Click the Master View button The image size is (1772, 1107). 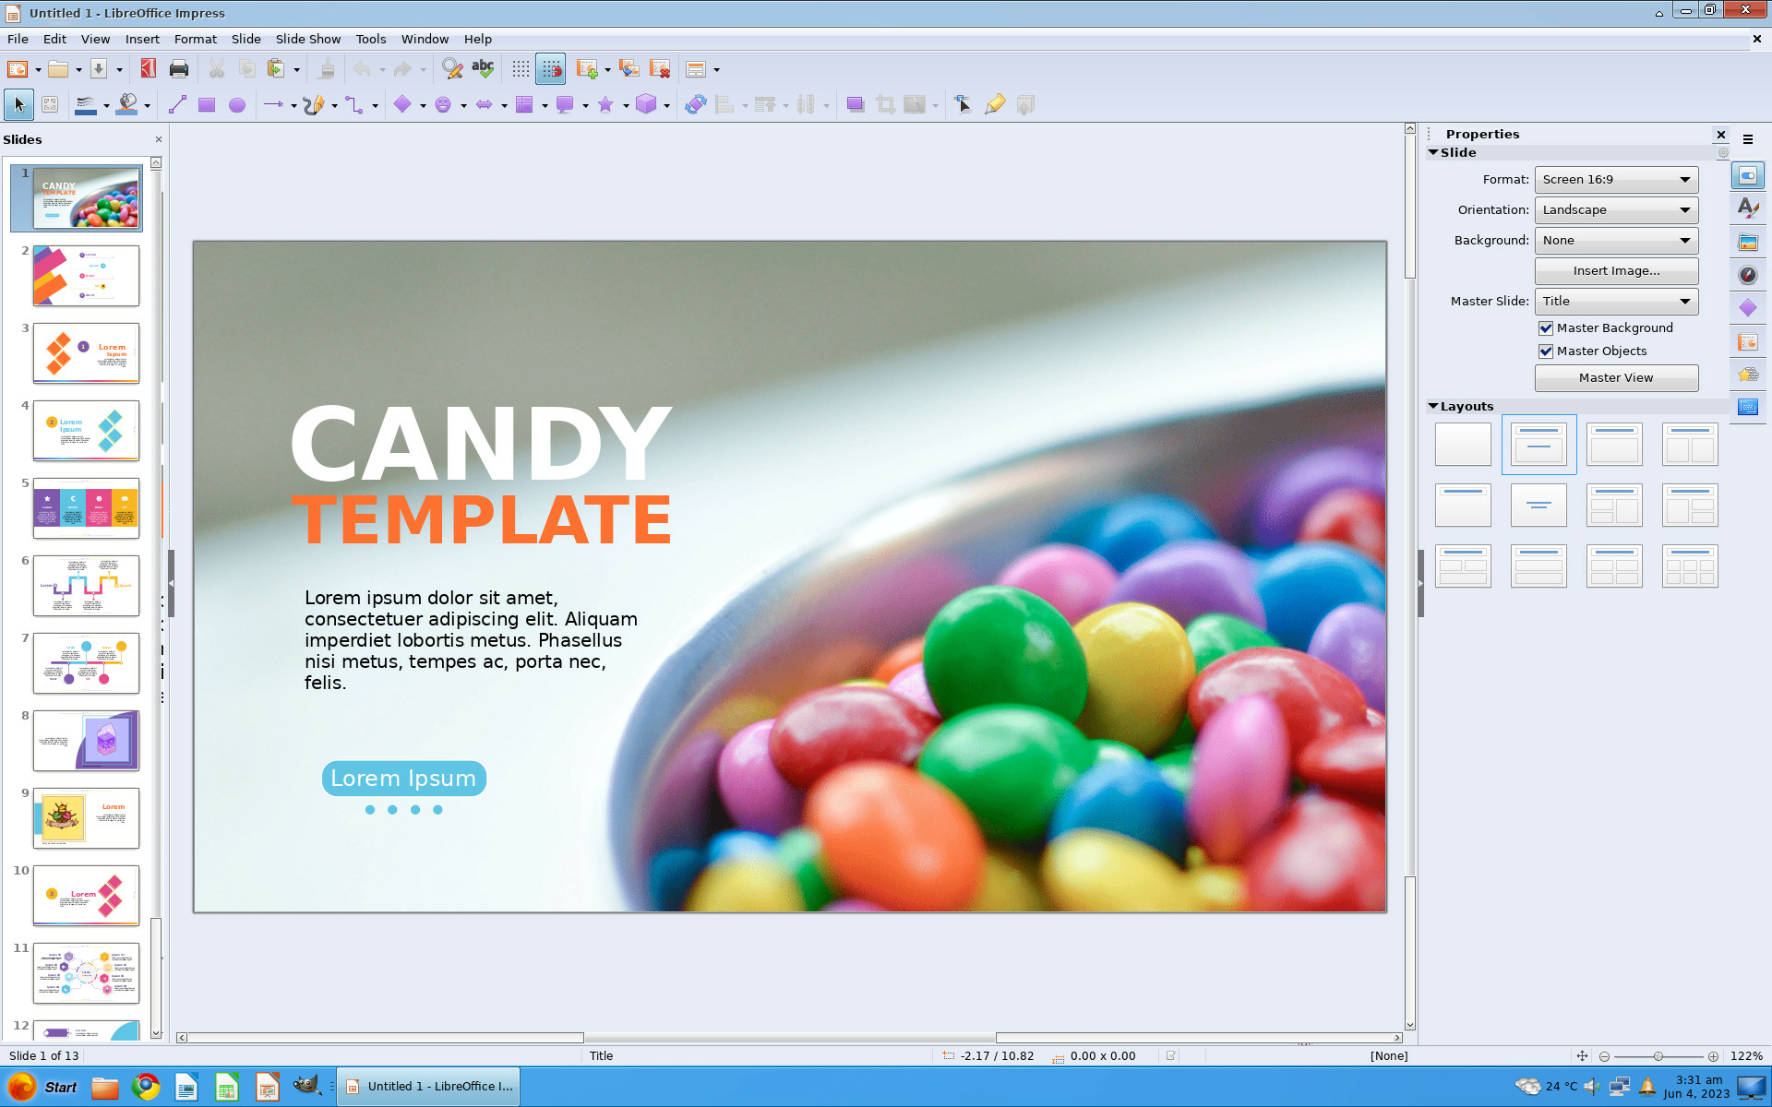[x=1616, y=378]
